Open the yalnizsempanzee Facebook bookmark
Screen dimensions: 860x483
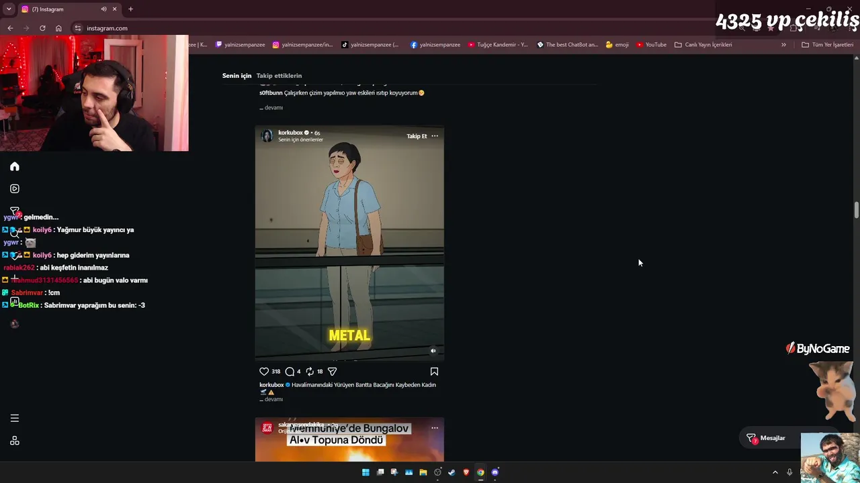pos(435,45)
